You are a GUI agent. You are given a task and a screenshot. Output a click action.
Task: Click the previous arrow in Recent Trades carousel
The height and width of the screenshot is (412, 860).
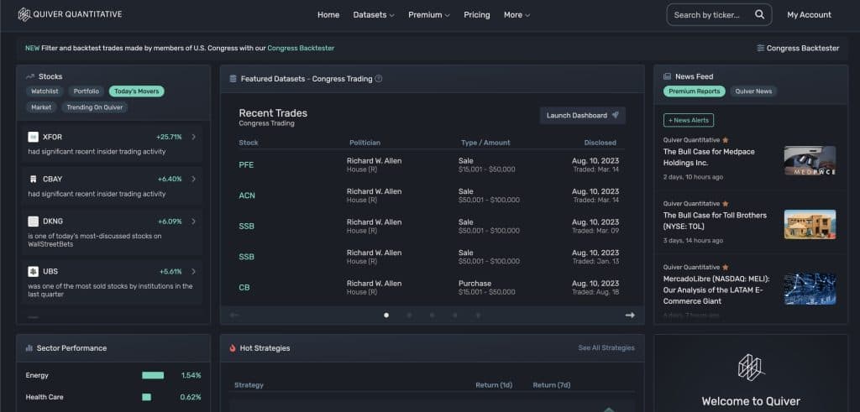pyautogui.click(x=234, y=315)
